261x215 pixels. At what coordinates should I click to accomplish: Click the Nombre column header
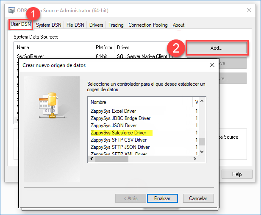140,102
